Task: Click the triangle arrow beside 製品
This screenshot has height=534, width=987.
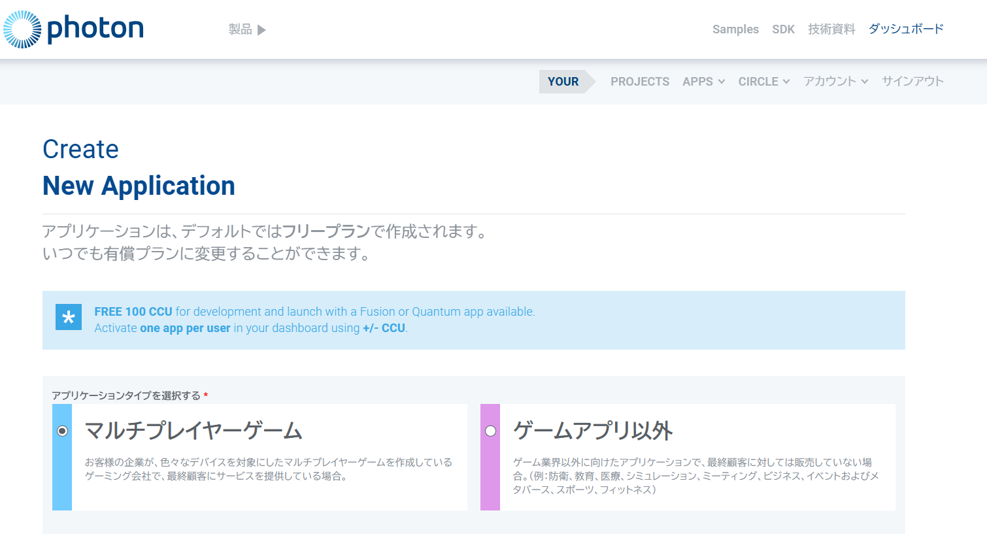Action: point(261,30)
